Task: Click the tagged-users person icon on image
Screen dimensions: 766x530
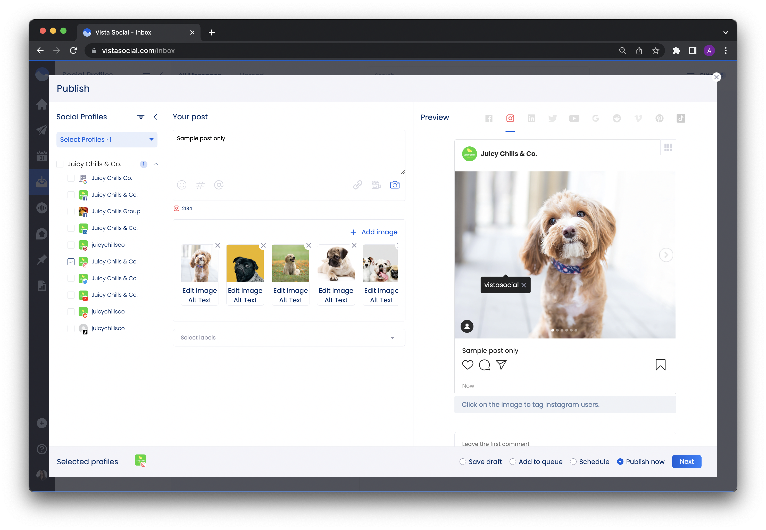Action: click(x=467, y=326)
